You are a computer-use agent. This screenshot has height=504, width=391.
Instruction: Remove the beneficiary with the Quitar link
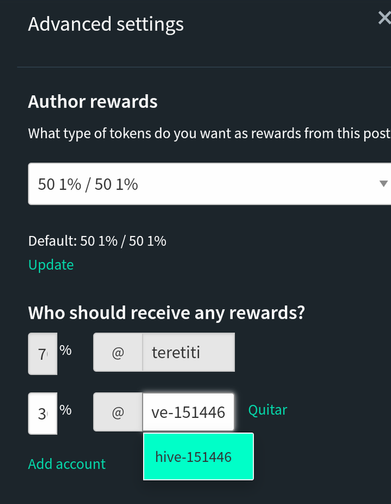[x=268, y=410]
